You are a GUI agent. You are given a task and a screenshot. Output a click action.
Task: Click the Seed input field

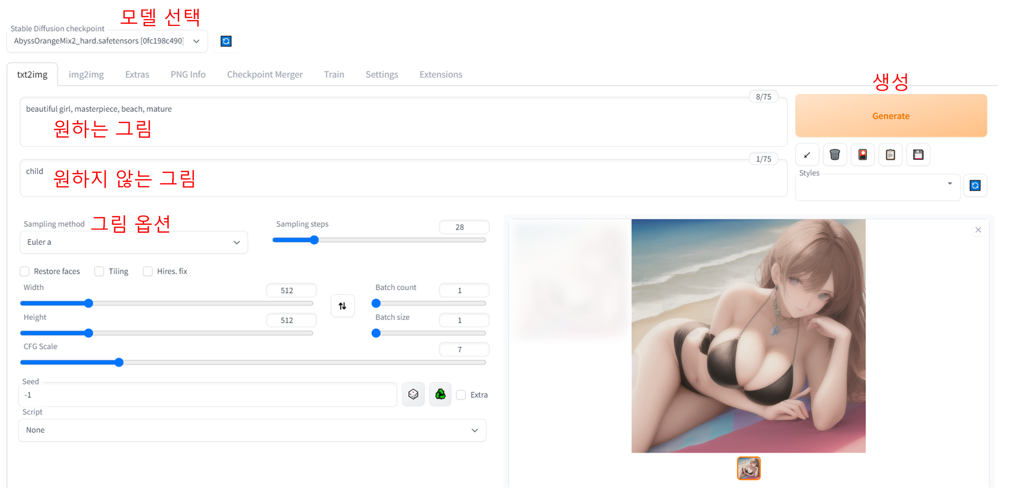pos(208,395)
